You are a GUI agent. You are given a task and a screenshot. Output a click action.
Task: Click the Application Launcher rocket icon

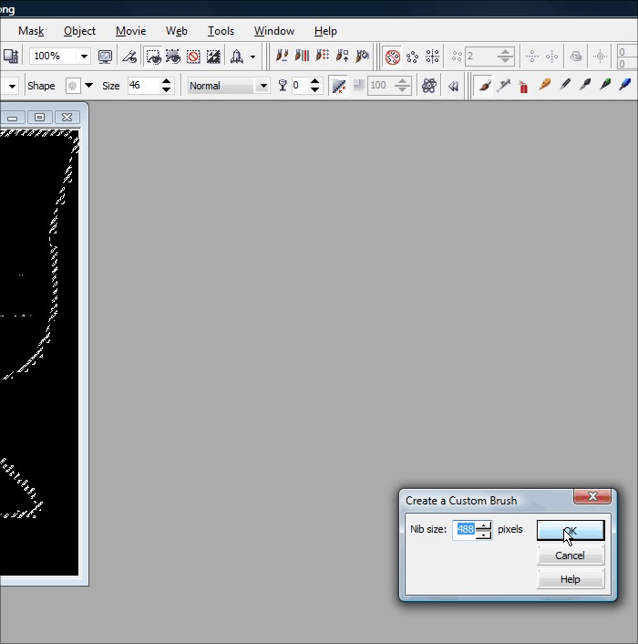click(x=236, y=57)
